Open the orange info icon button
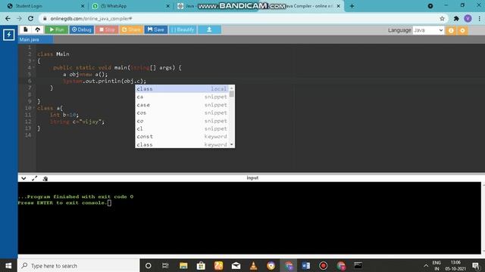485x272 pixels. pos(451,30)
